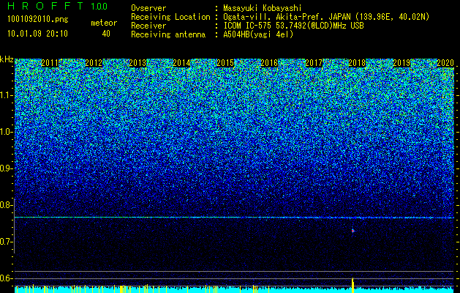Click the 'Receiving antenna' label
The image size is (460, 293).
click(168, 34)
